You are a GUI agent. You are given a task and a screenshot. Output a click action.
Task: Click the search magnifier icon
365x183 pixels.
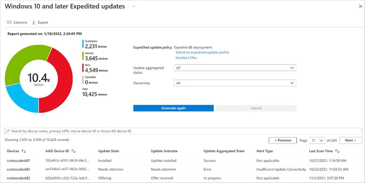(8, 131)
